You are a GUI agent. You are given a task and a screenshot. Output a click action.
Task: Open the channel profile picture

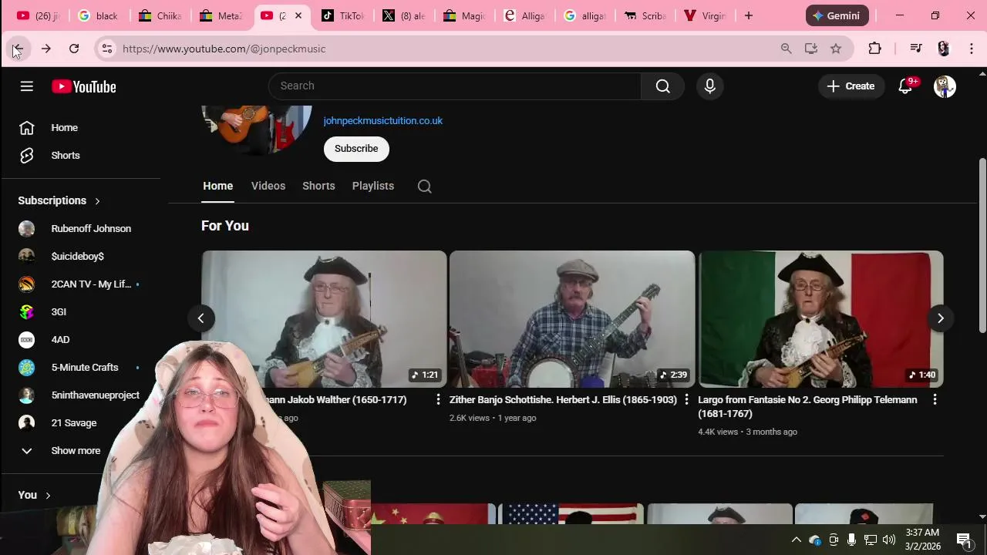[x=257, y=130]
